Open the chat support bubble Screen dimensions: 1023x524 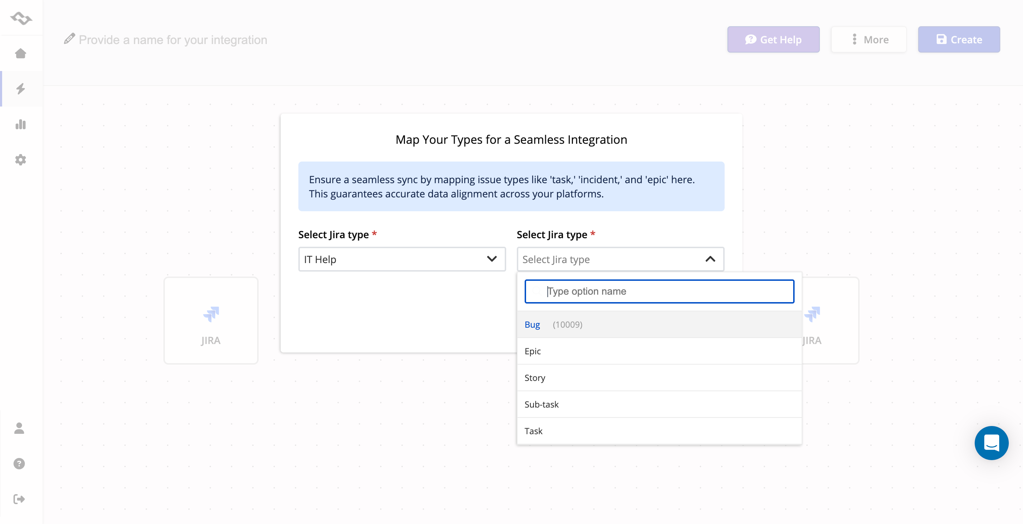(991, 443)
